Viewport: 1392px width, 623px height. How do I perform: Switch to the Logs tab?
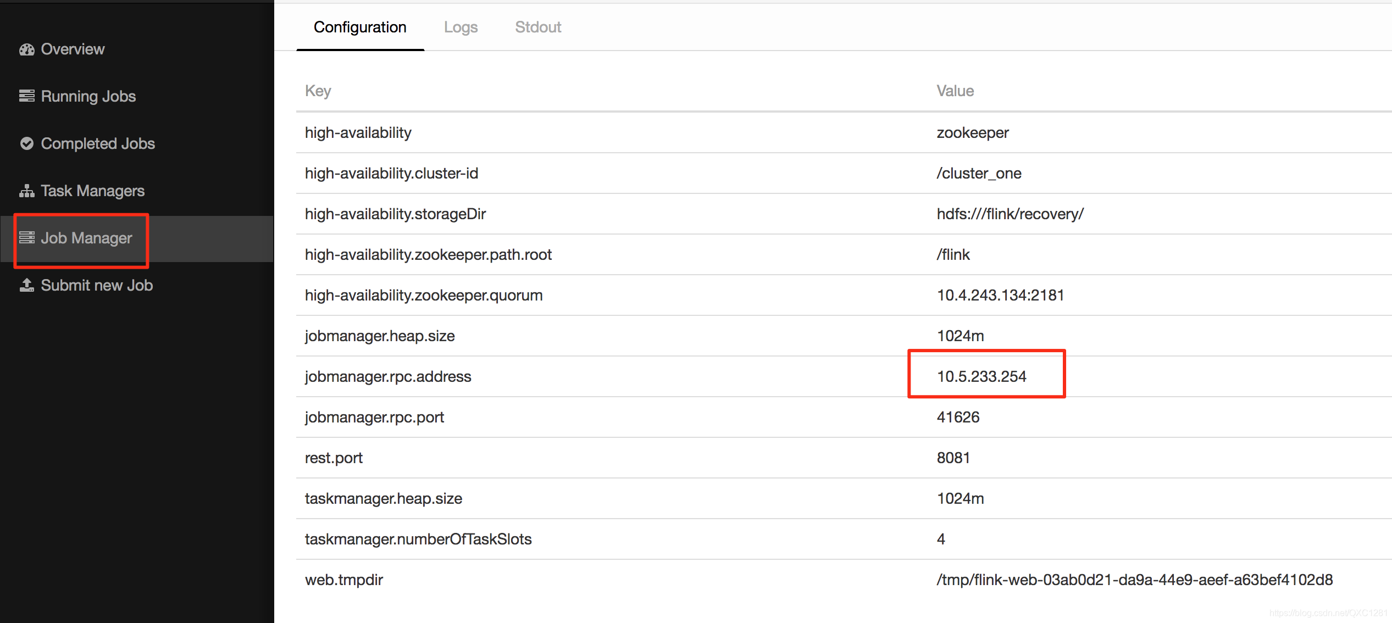(x=461, y=27)
